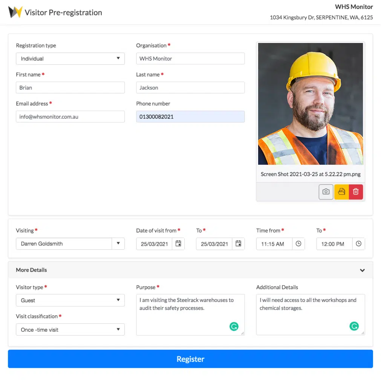The height and width of the screenshot is (386, 381).
Task: Click the visitor photo thumbnail
Action: tap(311, 104)
